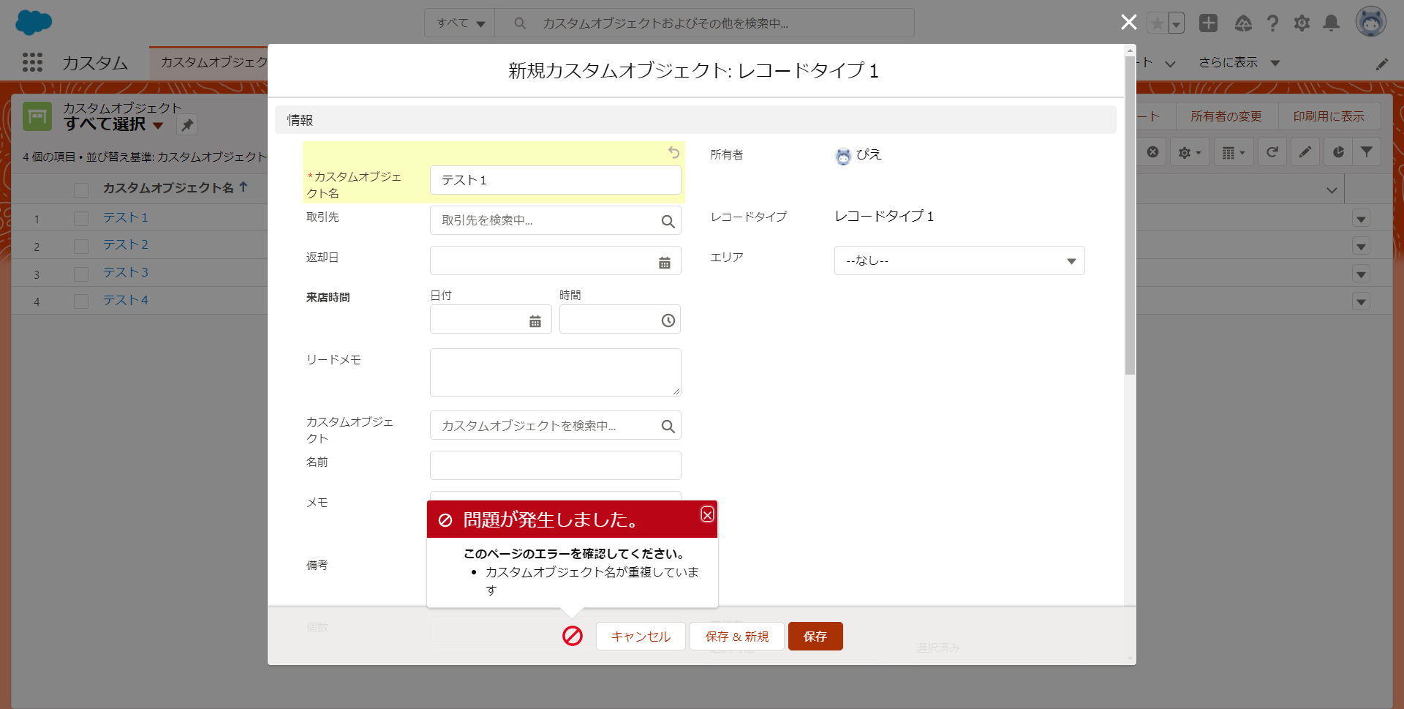Click the account lookup search icon
This screenshot has height=709, width=1404.
coord(668,221)
